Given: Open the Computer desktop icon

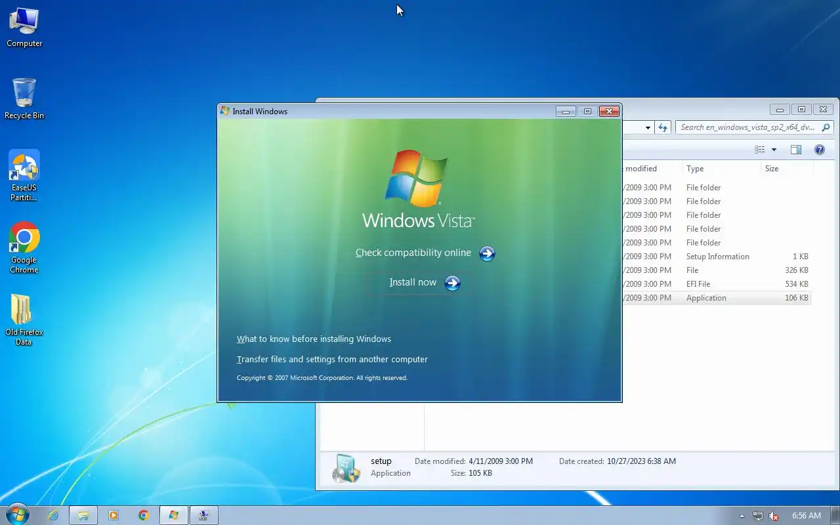Looking at the screenshot, I should click(24, 28).
